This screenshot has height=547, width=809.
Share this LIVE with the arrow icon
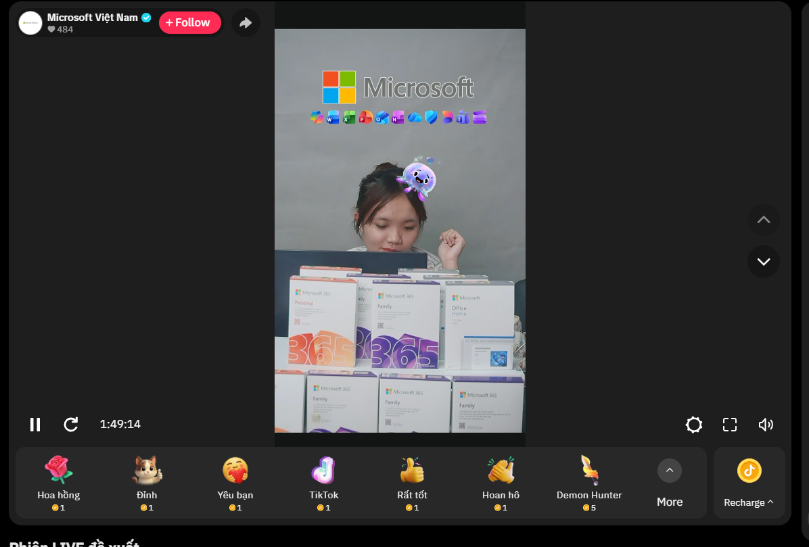[x=246, y=23]
